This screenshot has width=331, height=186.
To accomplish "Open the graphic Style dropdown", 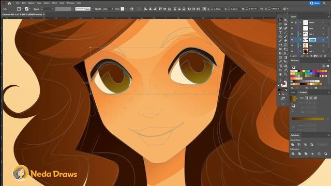I will 126,9.
